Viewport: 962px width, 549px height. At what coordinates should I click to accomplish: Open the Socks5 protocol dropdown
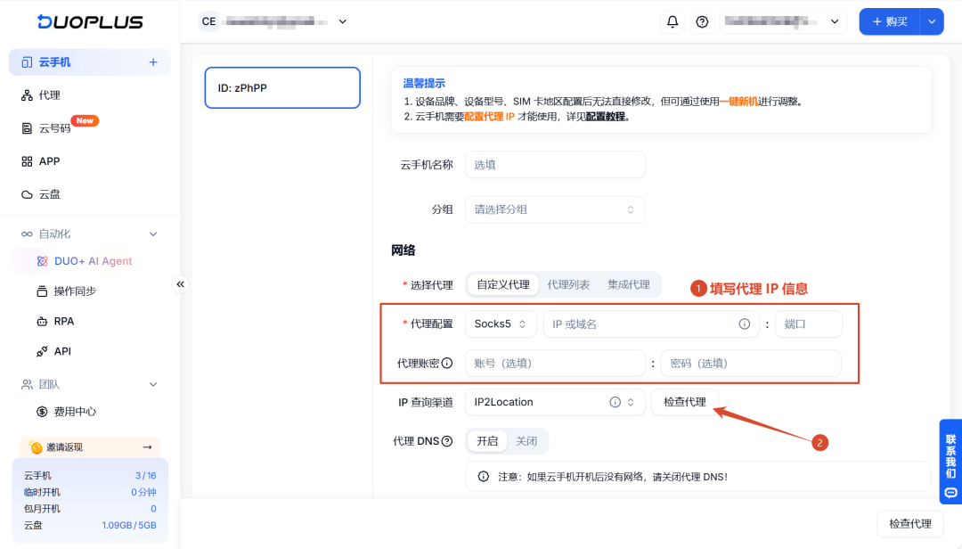[x=501, y=324]
